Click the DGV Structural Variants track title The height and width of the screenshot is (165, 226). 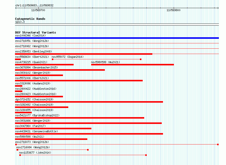pos(36,32)
